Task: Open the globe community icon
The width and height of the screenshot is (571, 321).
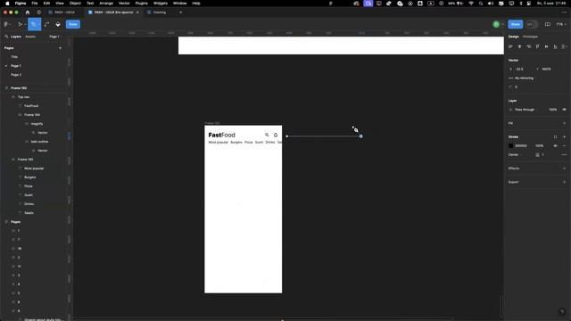Action: 39,12
